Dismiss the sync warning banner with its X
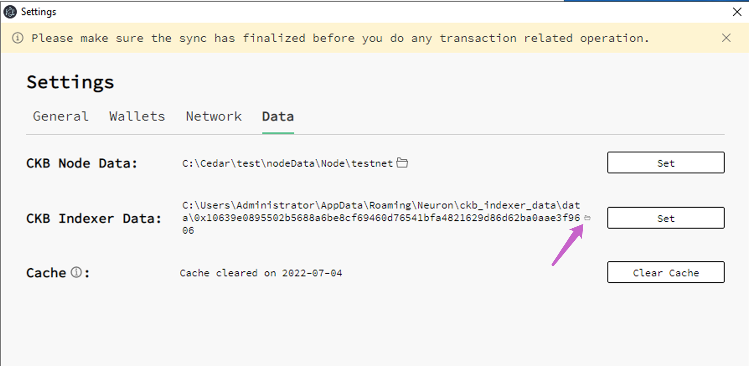Screen dimensions: 749x366 pyautogui.click(x=726, y=38)
